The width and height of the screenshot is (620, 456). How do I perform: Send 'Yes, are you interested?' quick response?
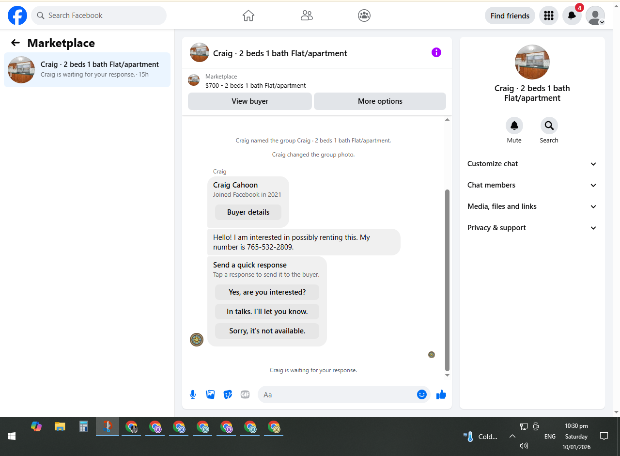coord(267,292)
